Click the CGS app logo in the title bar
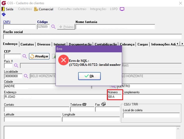184x139 pixels. point(4,3)
